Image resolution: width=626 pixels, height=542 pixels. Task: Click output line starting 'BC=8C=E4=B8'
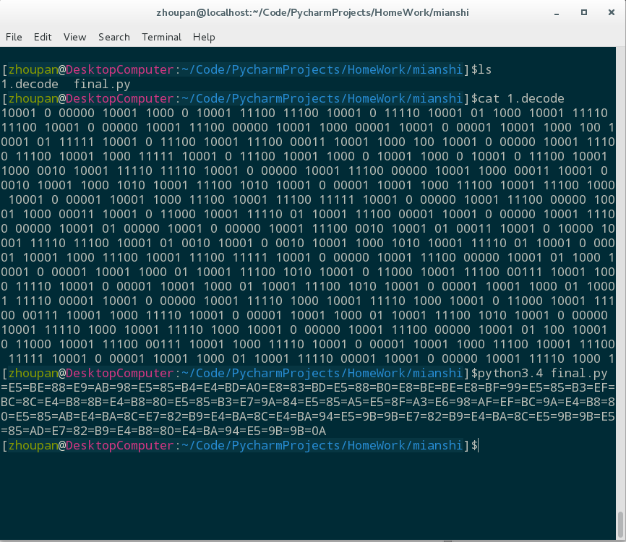point(308,402)
